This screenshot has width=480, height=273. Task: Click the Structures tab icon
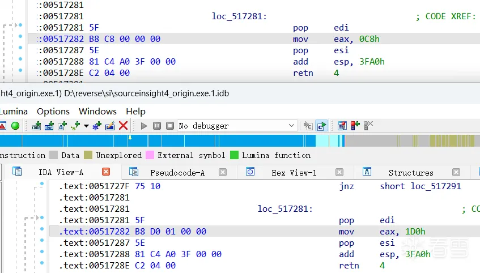pyautogui.click(x=367, y=172)
